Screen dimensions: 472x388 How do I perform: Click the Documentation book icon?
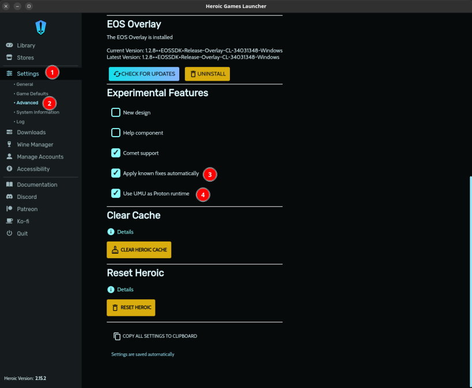coord(9,184)
